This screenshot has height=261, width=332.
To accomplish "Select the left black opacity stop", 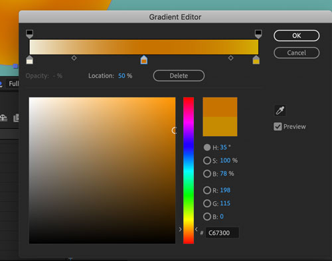I will click(x=30, y=34).
